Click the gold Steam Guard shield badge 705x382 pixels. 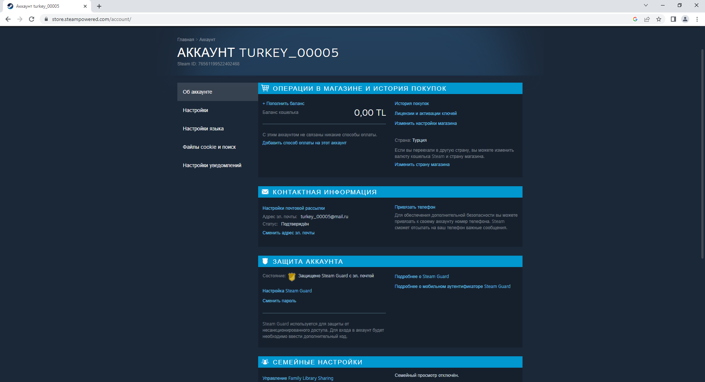[x=292, y=277]
